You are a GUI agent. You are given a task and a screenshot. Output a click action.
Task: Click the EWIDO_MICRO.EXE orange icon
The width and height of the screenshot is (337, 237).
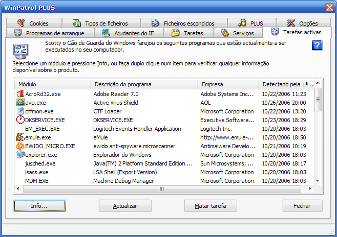pos(20,146)
